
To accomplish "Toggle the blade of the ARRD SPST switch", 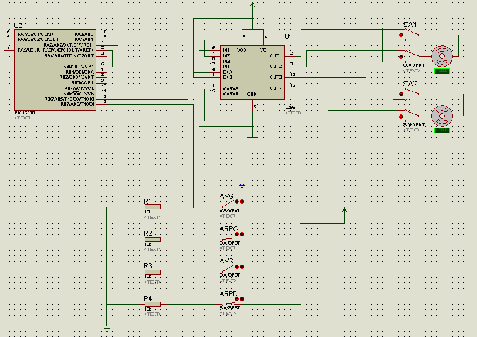I will click(x=228, y=304).
